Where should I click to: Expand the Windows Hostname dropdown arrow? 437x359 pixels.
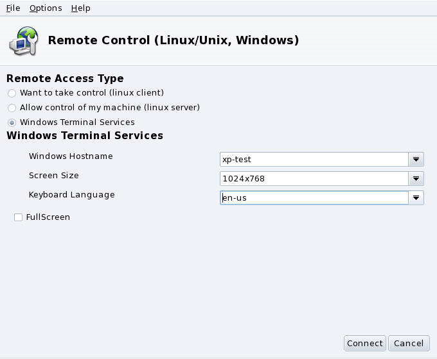click(416, 160)
